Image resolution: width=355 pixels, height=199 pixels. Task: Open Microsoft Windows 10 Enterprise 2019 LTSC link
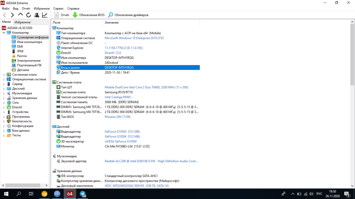click(x=134, y=38)
